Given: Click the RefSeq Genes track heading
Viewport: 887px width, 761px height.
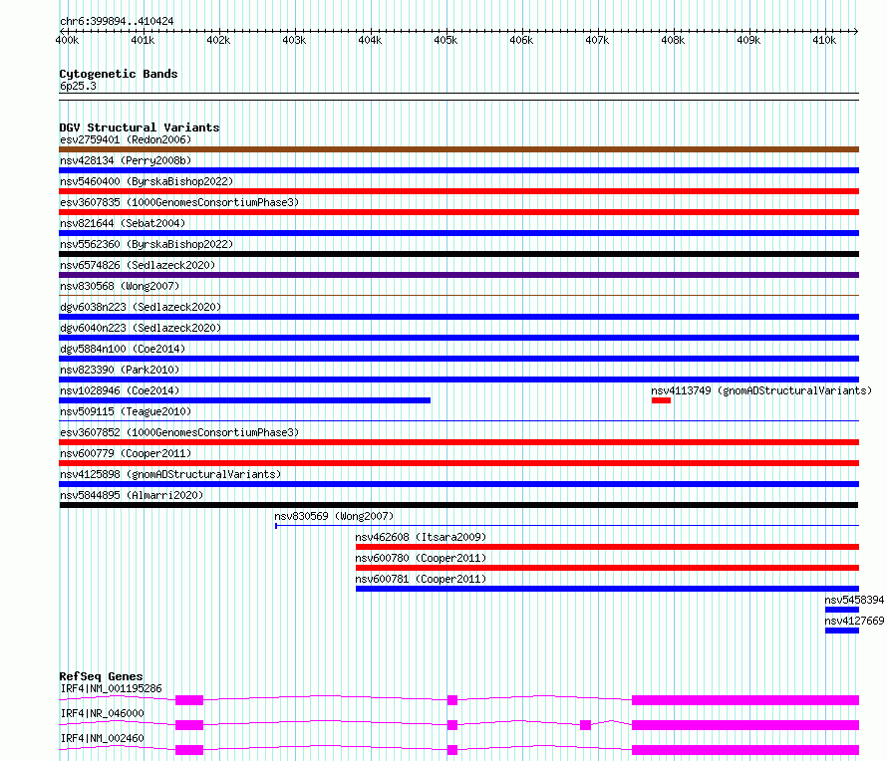Looking at the screenshot, I should click(x=101, y=676).
